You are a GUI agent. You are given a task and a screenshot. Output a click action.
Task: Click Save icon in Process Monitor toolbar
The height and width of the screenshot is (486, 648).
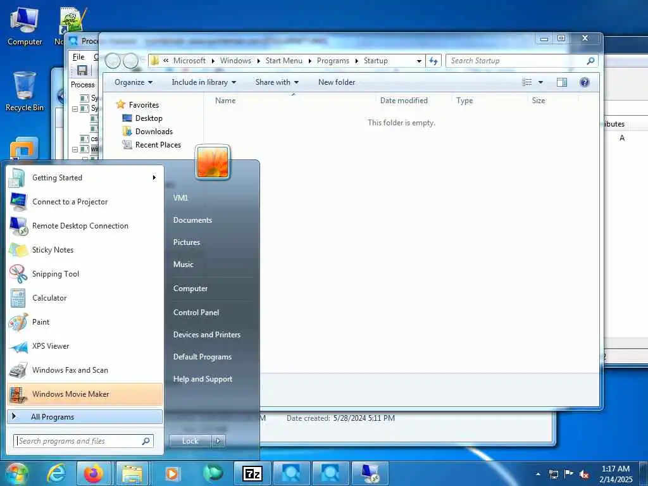pyautogui.click(x=82, y=70)
